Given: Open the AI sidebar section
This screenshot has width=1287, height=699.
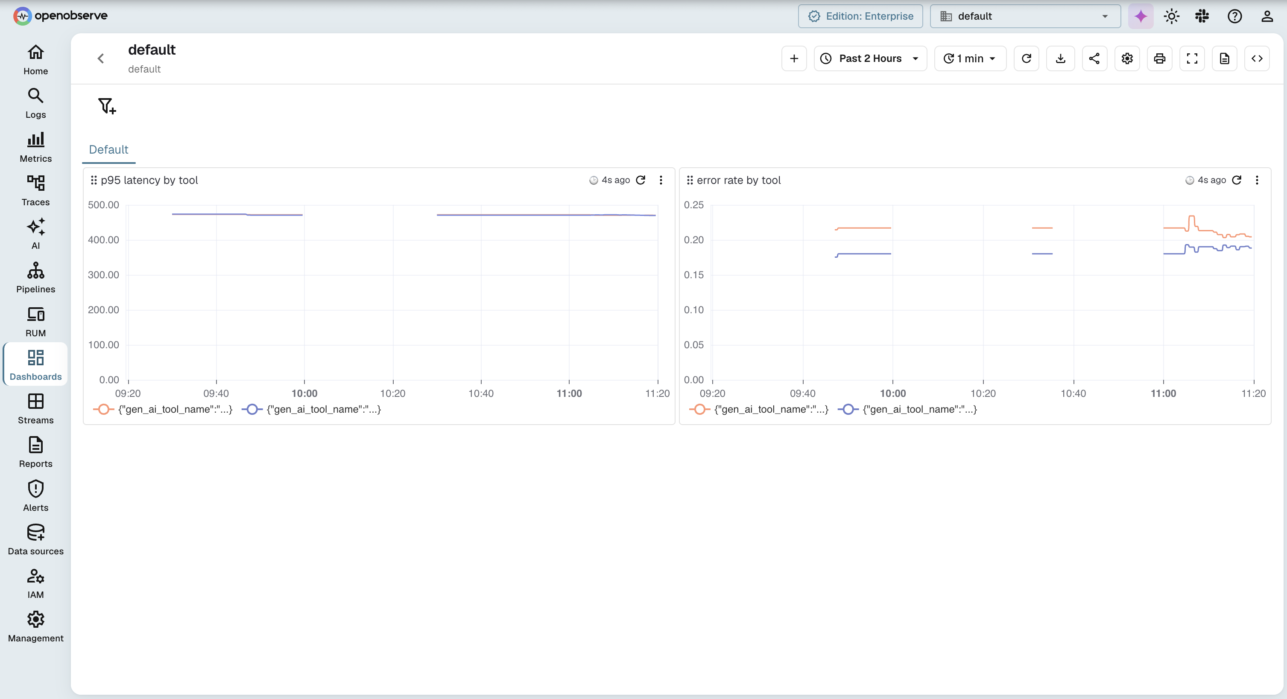Looking at the screenshot, I should pos(35,234).
